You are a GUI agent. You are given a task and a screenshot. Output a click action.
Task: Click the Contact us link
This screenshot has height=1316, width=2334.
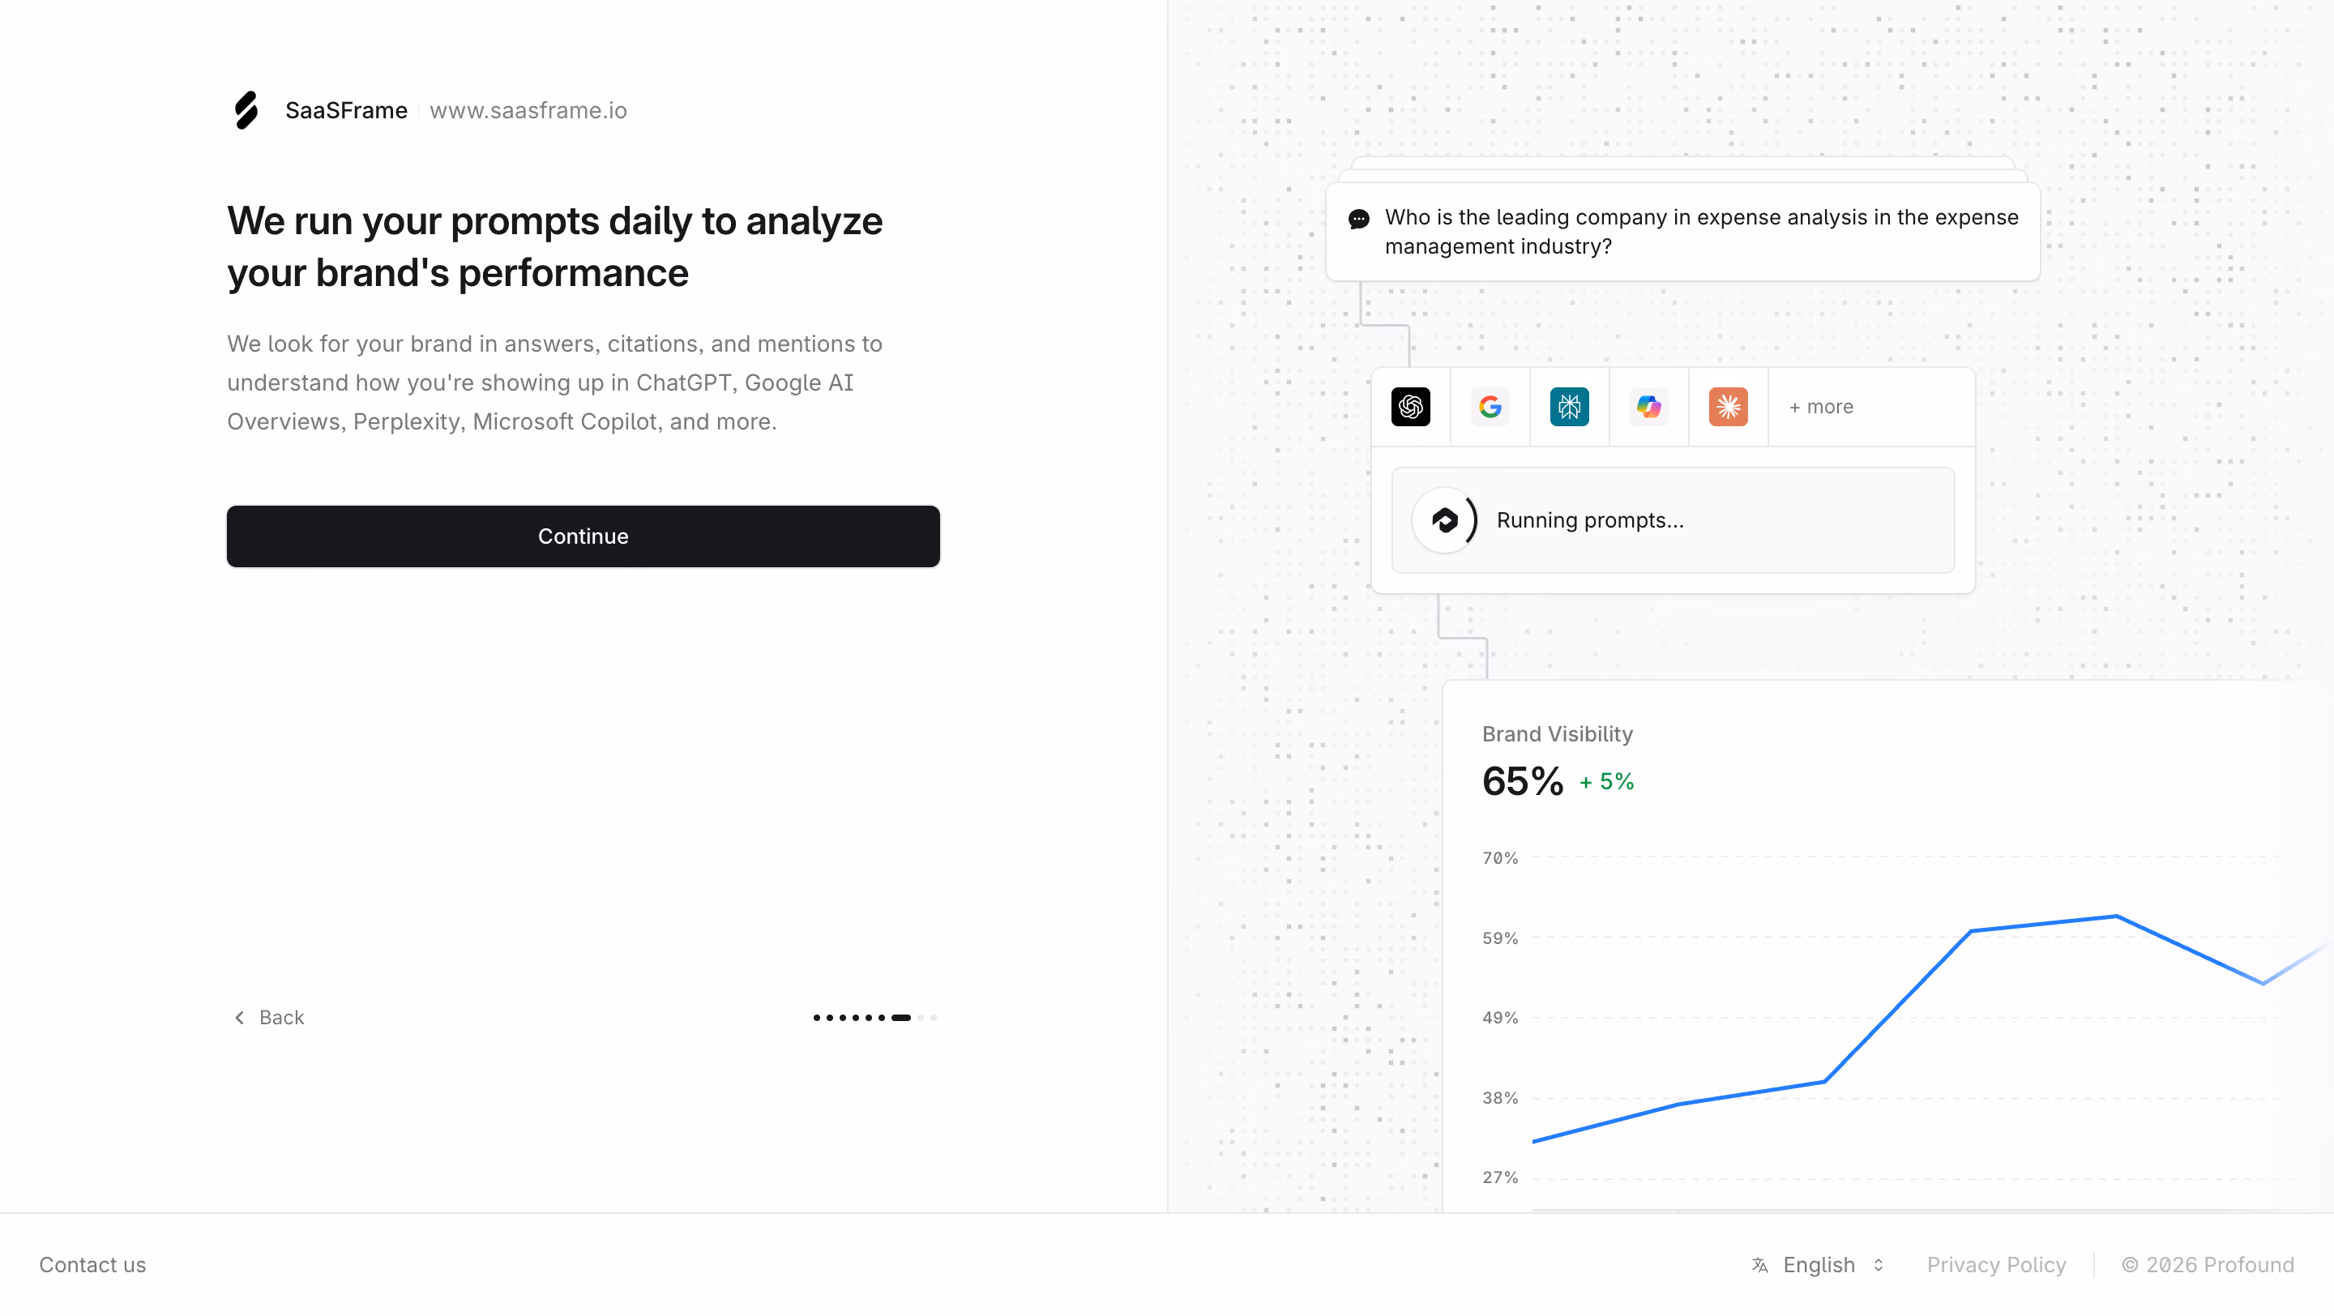point(92,1264)
